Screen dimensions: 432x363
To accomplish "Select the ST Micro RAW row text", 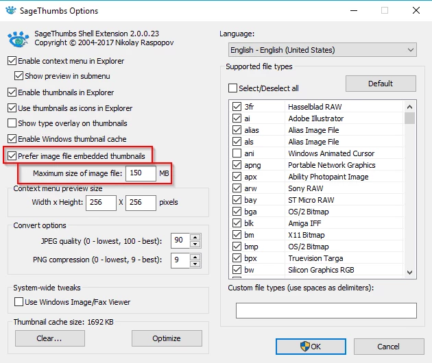I will click(x=311, y=200).
